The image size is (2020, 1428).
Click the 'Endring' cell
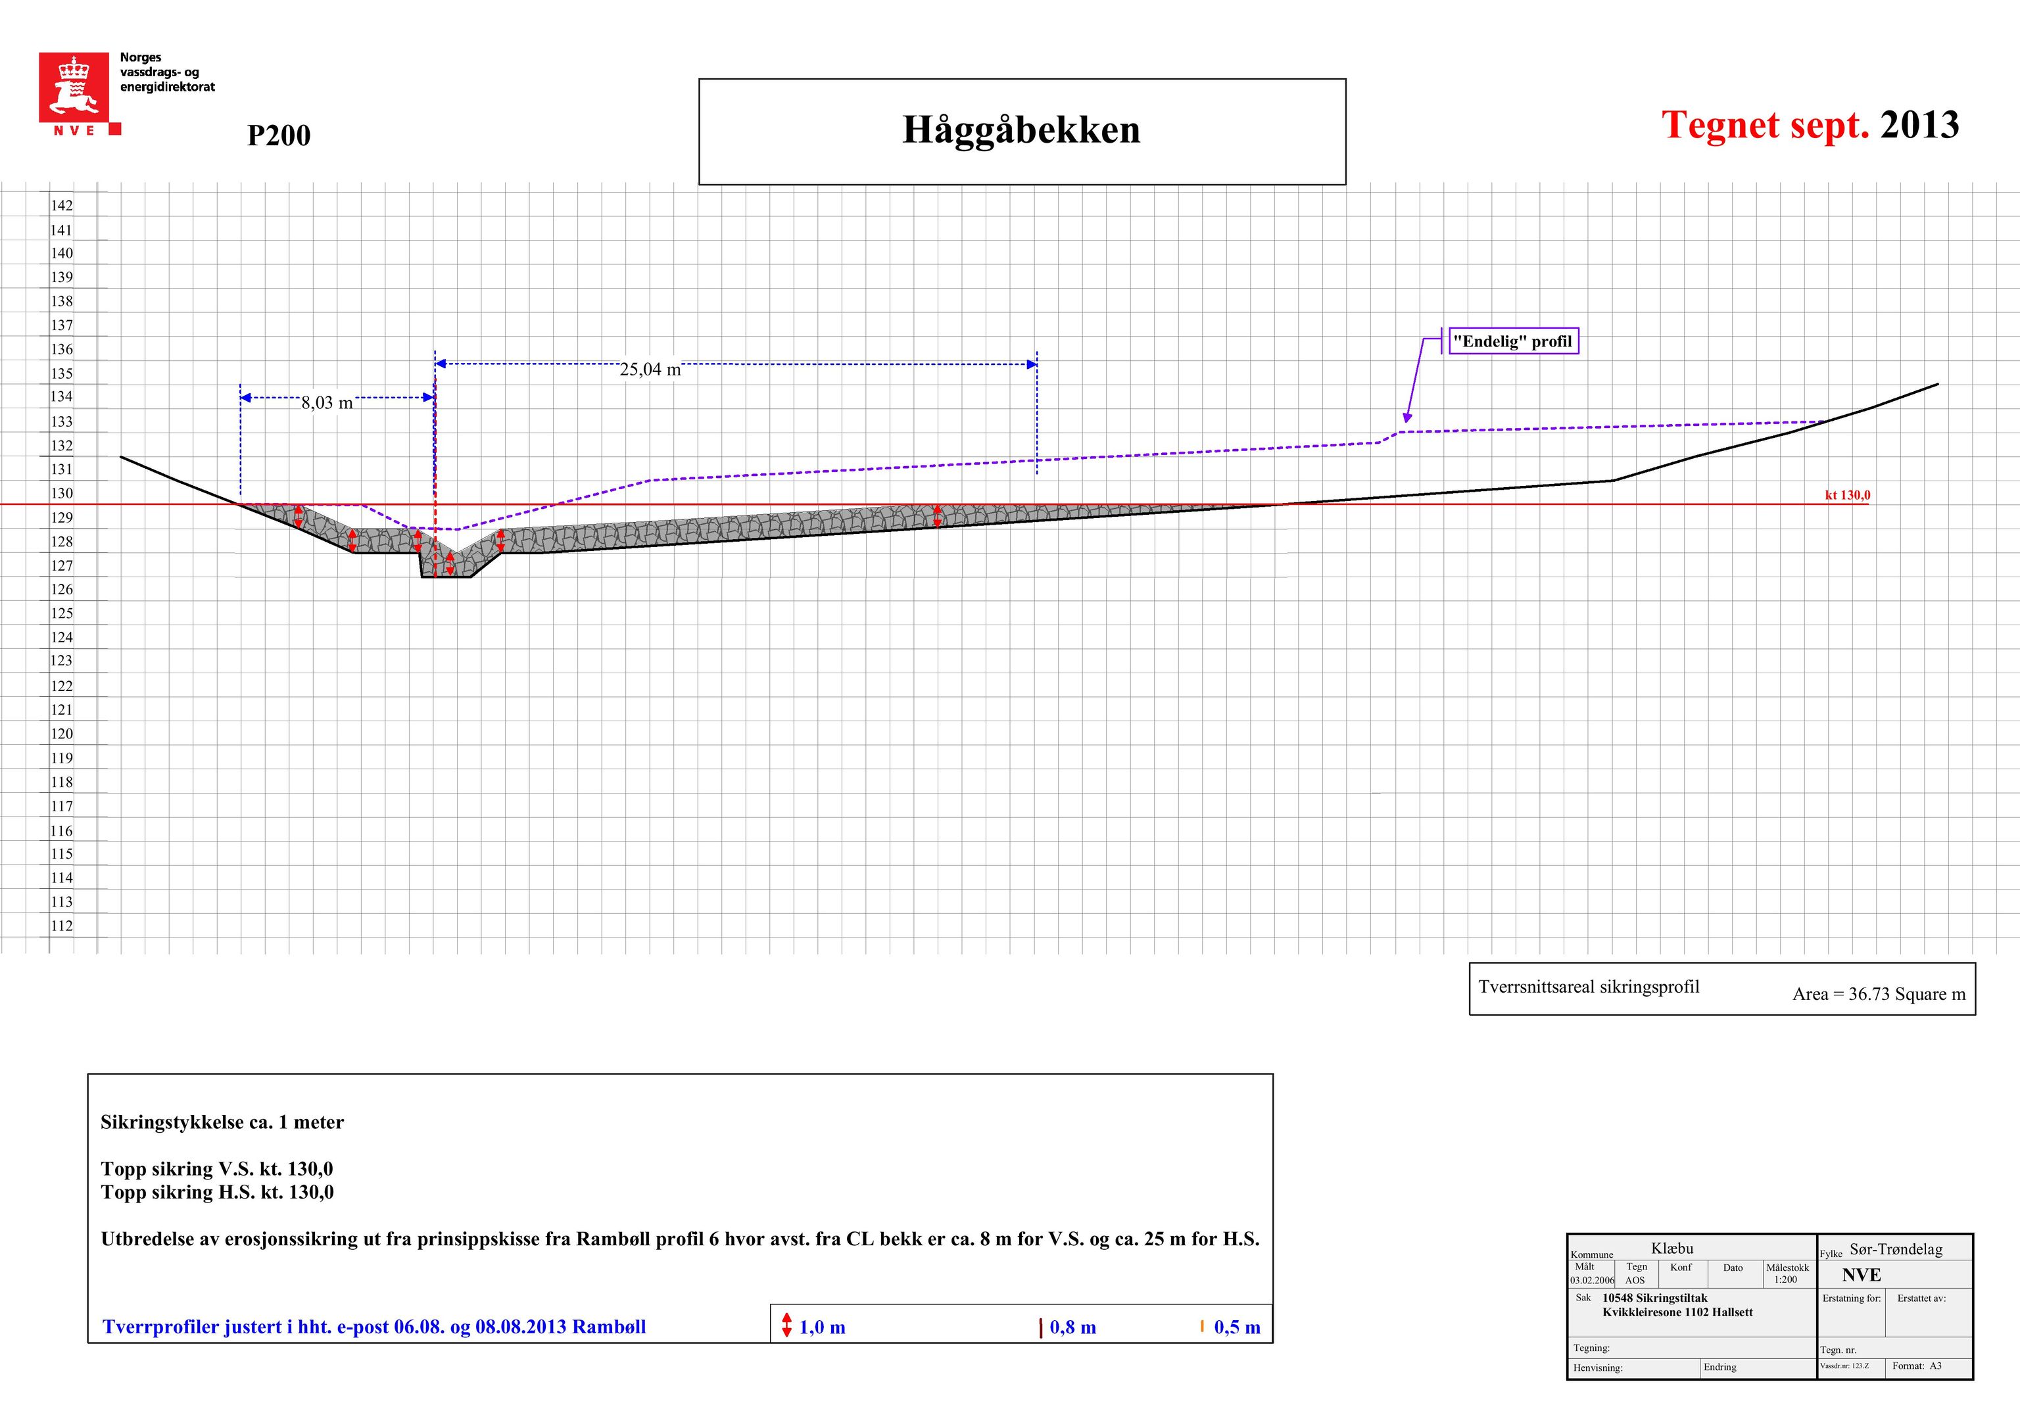click(x=1758, y=1368)
